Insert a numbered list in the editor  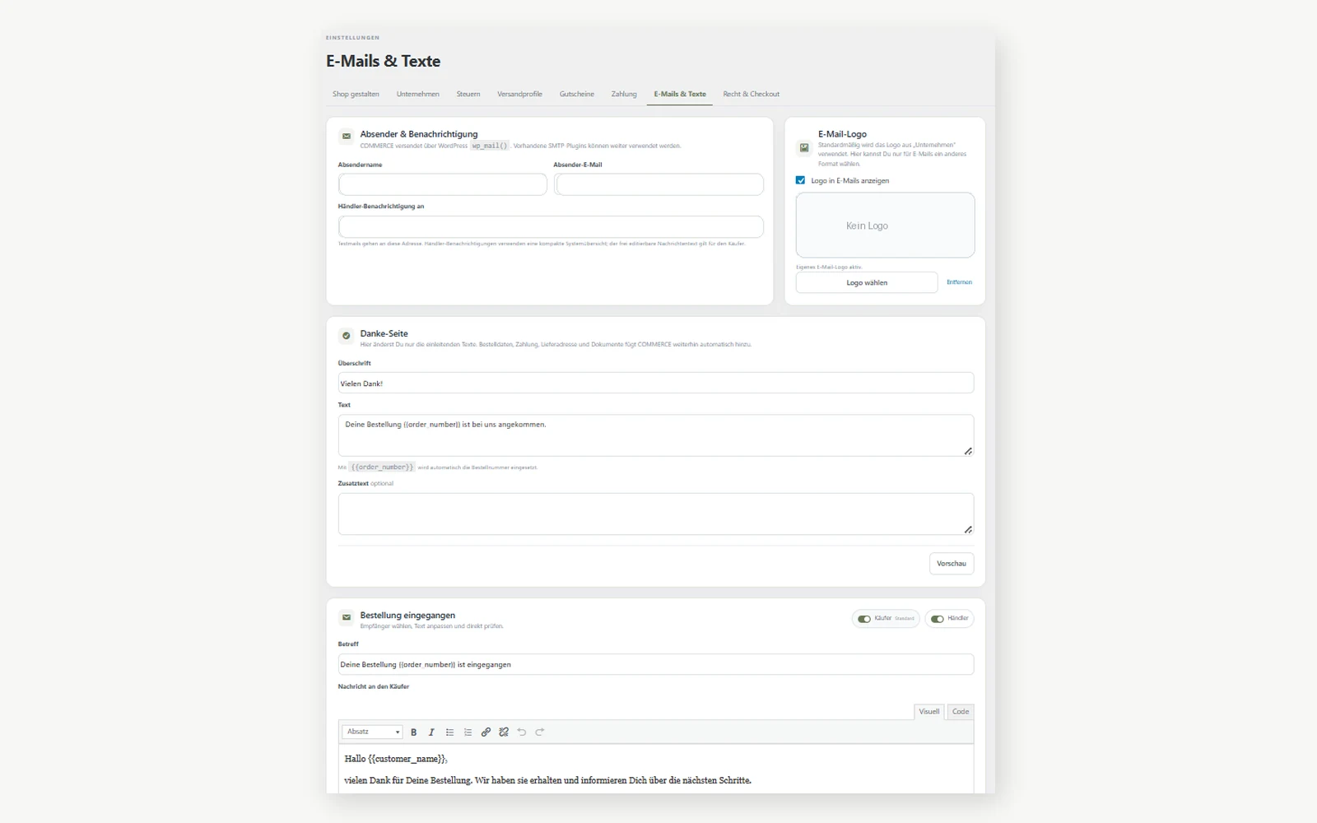click(468, 732)
